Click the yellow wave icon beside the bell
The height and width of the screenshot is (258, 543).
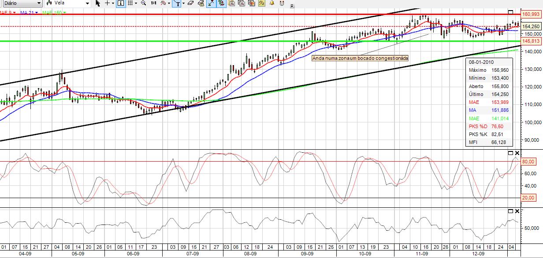click(262, 3)
